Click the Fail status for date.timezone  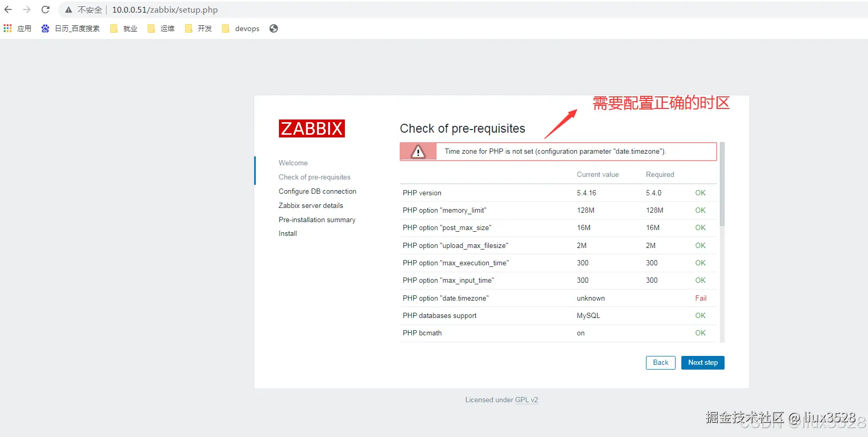[700, 298]
